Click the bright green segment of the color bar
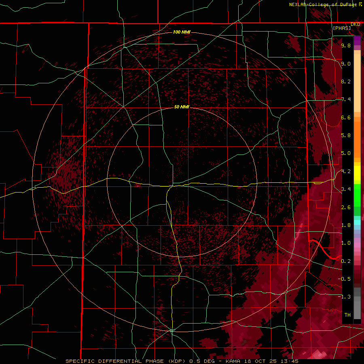364x364 pixels. pyautogui.click(x=357, y=195)
